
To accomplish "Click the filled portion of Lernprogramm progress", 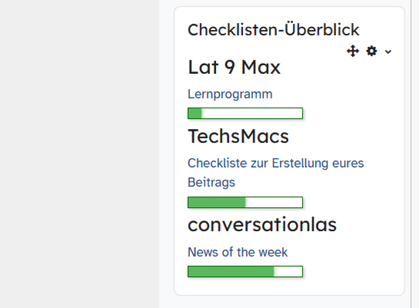I will [195, 113].
